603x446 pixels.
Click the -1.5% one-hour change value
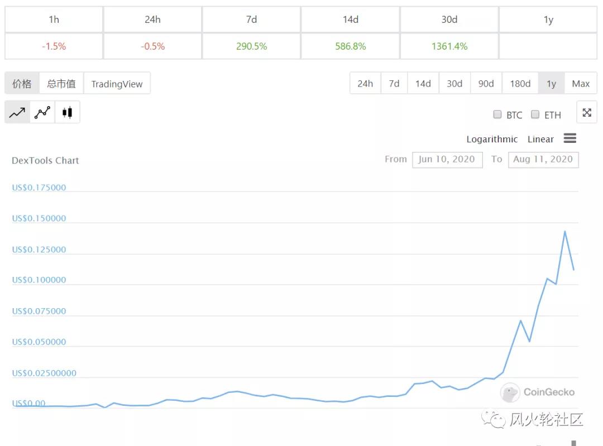[54, 46]
